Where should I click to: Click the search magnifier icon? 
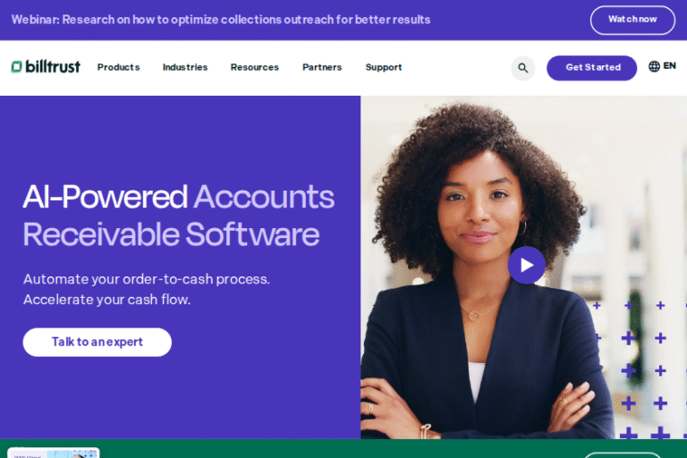tap(522, 68)
